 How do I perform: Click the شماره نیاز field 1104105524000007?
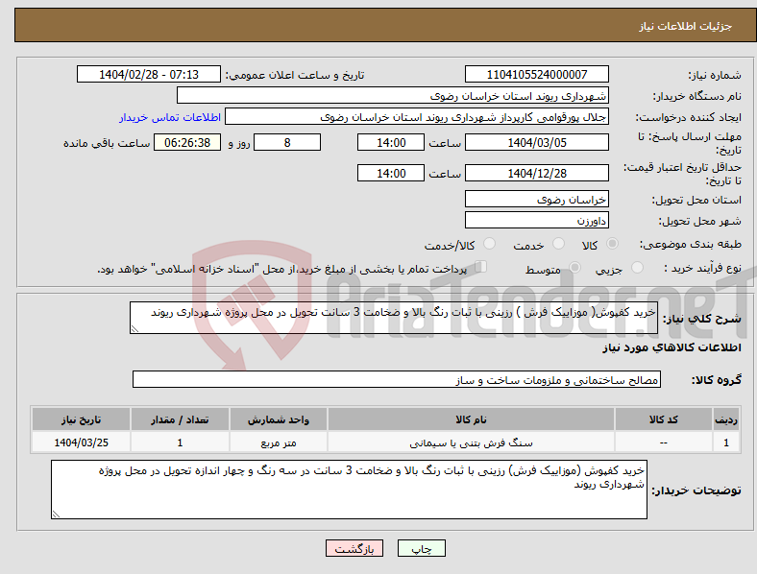point(537,74)
